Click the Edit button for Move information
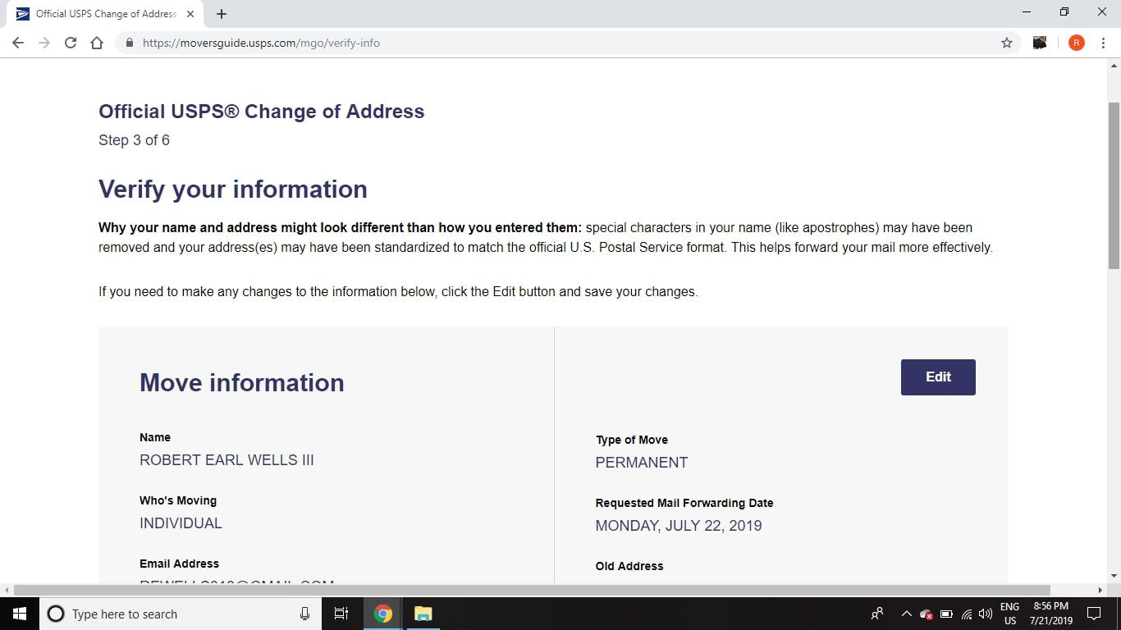This screenshot has height=630, width=1121. coord(938,377)
